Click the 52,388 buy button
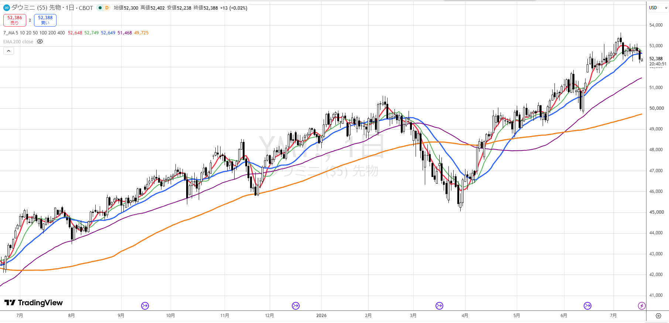The height and width of the screenshot is (323, 669). (x=45, y=20)
